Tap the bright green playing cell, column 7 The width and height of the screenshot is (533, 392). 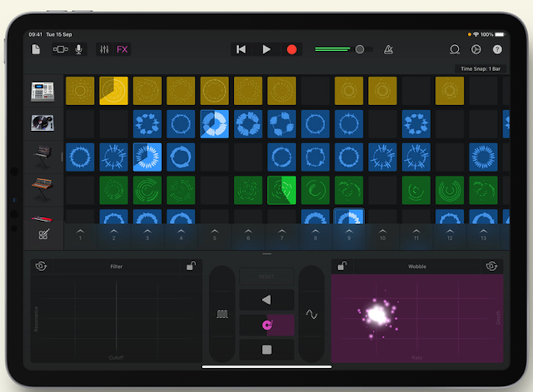tap(282, 190)
